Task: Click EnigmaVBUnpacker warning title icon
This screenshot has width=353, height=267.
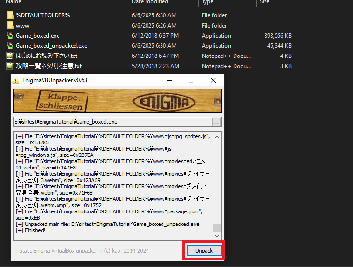Action: point(16,80)
